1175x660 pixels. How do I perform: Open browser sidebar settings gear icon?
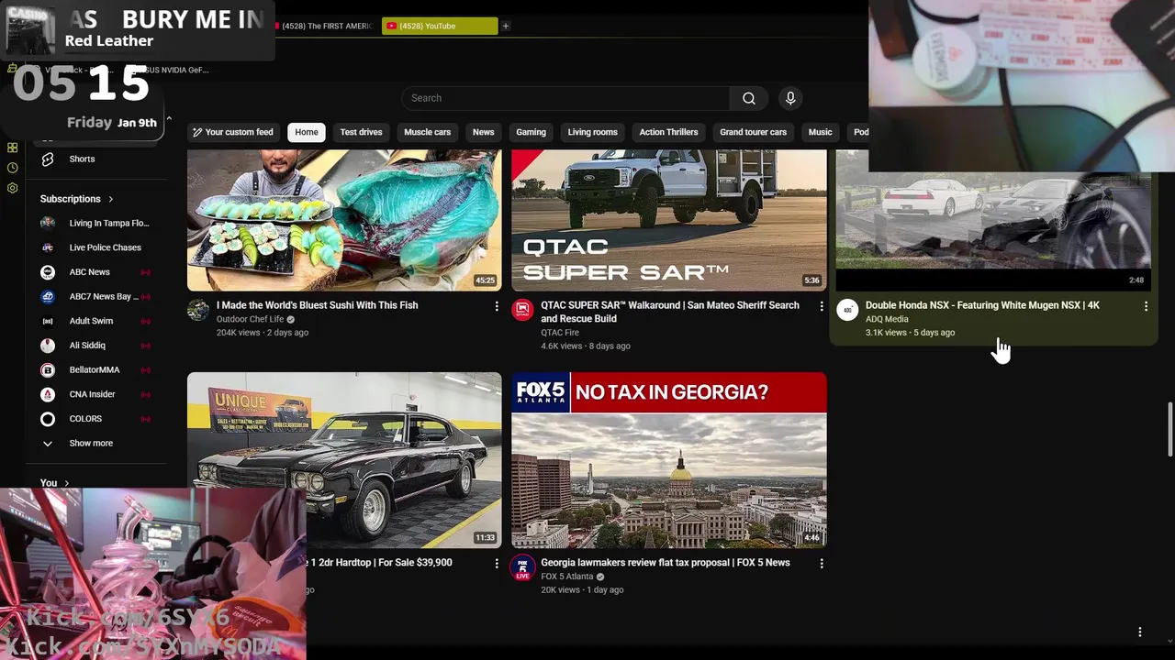coord(12,188)
